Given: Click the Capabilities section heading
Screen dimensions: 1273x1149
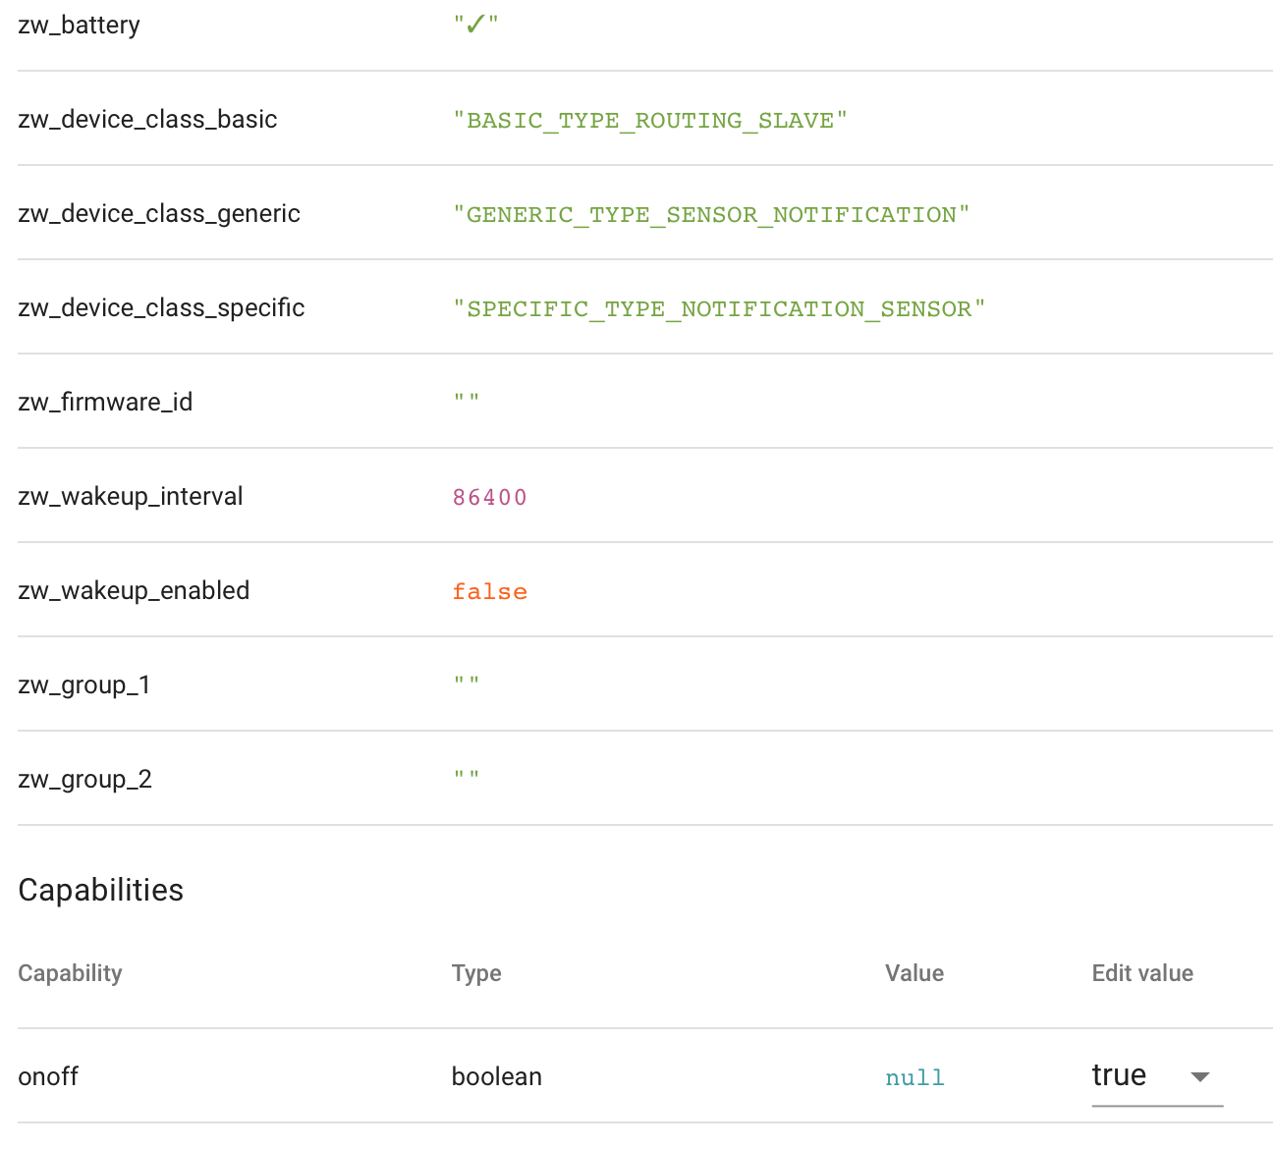Looking at the screenshot, I should click(101, 890).
